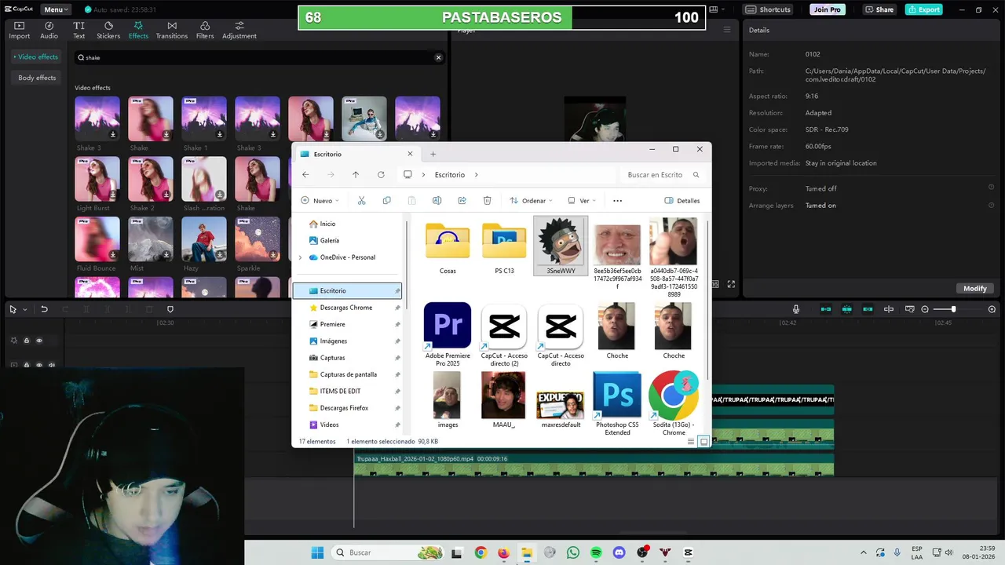Open See more options in Explorer toolbar
This screenshot has height=565, width=1005.
[617, 200]
